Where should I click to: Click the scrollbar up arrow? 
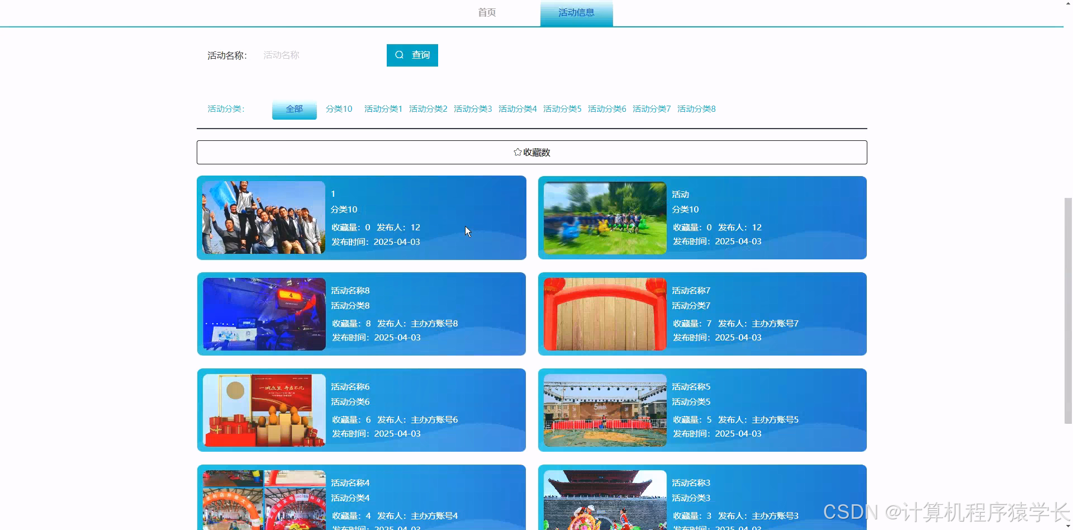1067,4
